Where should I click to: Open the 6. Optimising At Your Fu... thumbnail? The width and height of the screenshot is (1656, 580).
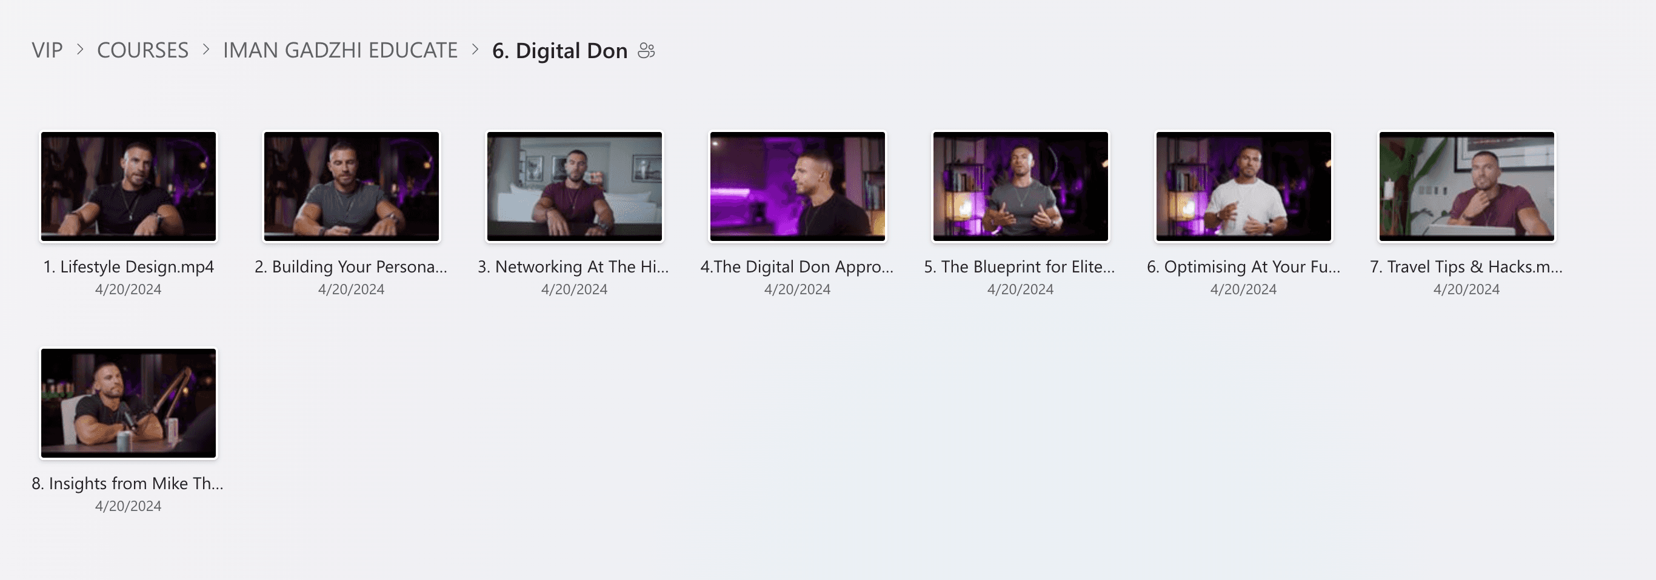[x=1243, y=186]
